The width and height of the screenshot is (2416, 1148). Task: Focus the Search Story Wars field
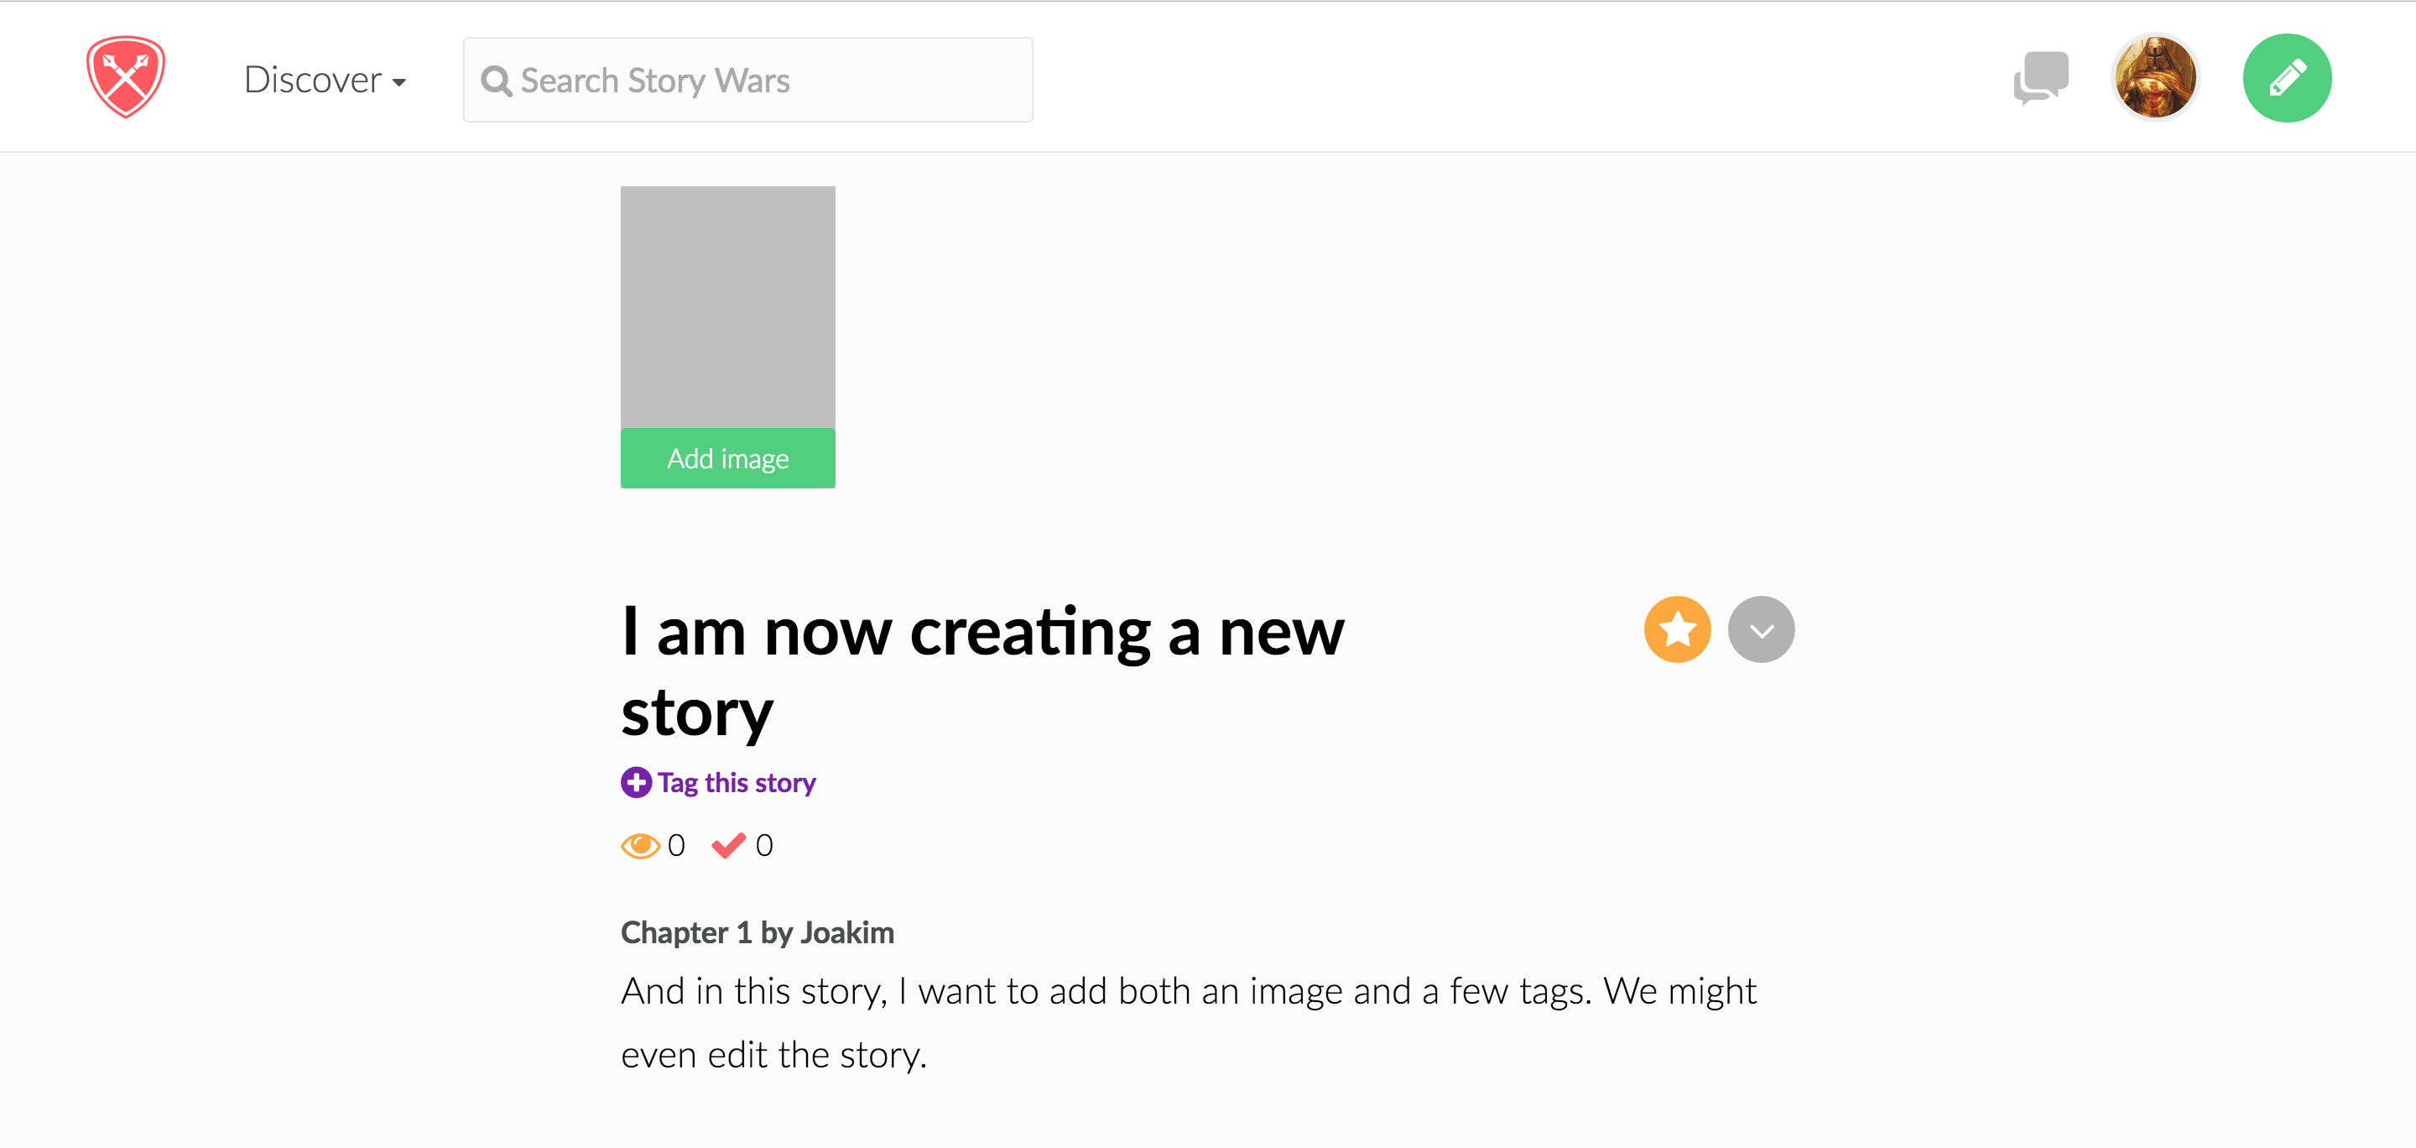(747, 80)
